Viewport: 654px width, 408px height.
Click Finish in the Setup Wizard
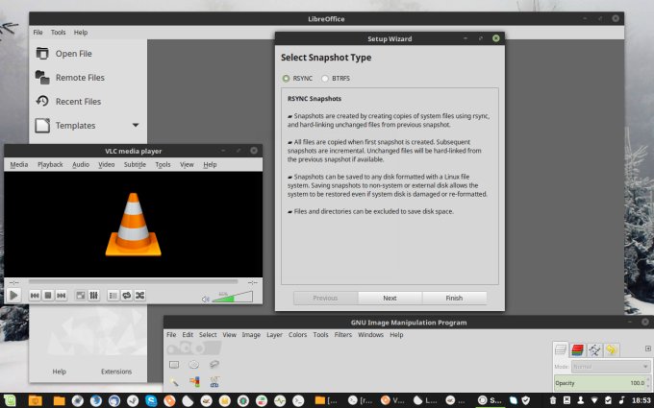[454, 298]
